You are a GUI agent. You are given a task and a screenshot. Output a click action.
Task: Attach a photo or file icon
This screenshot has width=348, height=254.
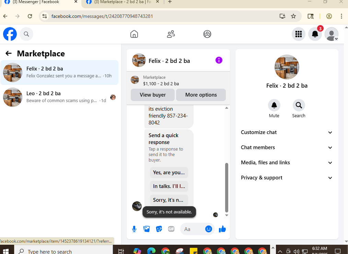147,229
